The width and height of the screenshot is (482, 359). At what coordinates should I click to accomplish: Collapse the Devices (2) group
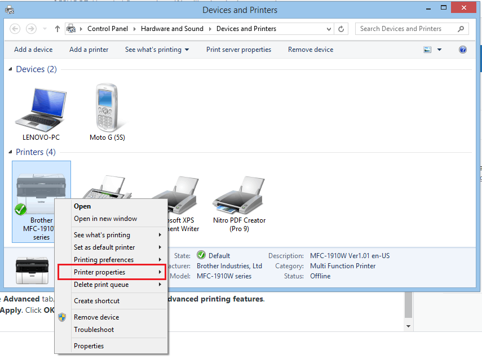click(10, 69)
